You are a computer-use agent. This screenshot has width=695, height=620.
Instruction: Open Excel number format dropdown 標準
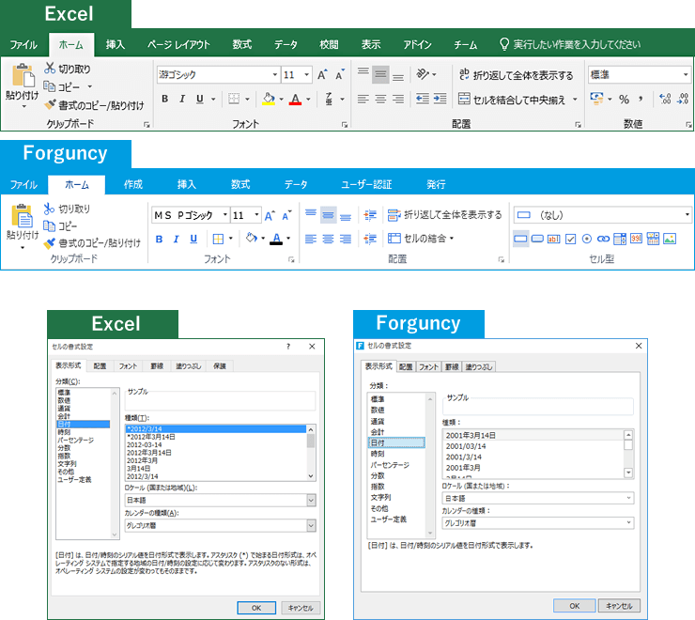(686, 74)
